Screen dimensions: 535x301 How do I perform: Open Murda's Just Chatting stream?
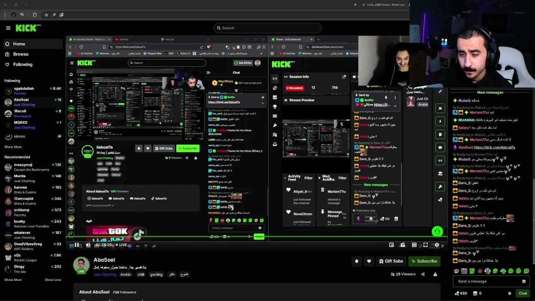pyautogui.click(x=33, y=179)
